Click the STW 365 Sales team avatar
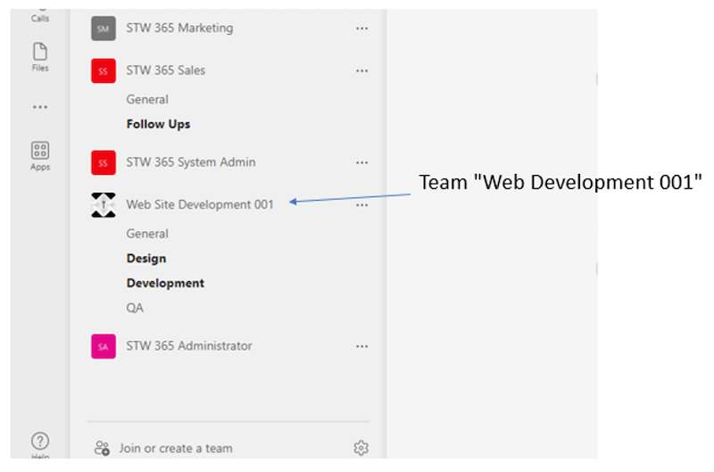This screenshot has height=472, width=714. (x=104, y=71)
